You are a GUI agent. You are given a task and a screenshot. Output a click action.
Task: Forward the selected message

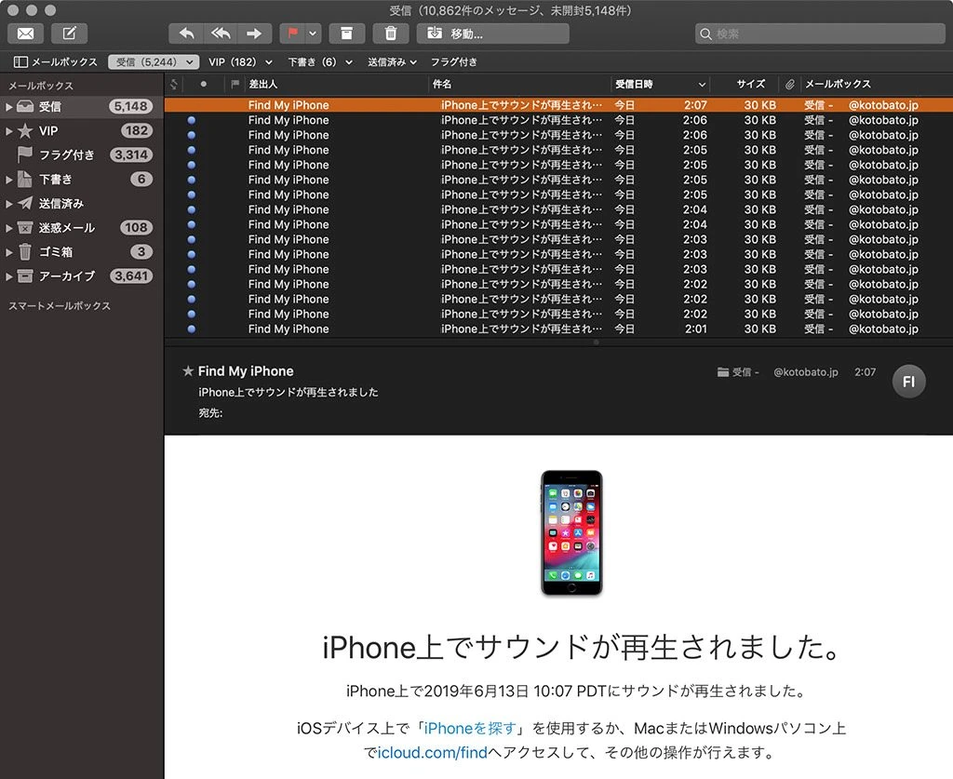(253, 34)
